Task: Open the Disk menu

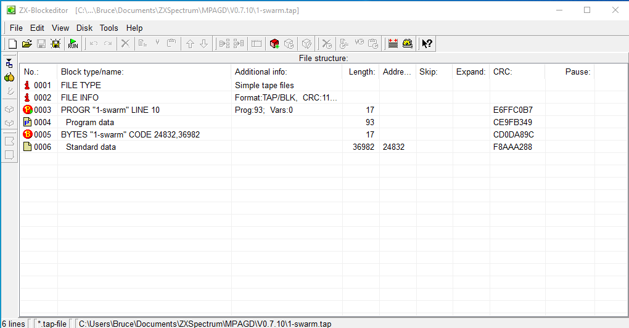Action: [x=84, y=28]
